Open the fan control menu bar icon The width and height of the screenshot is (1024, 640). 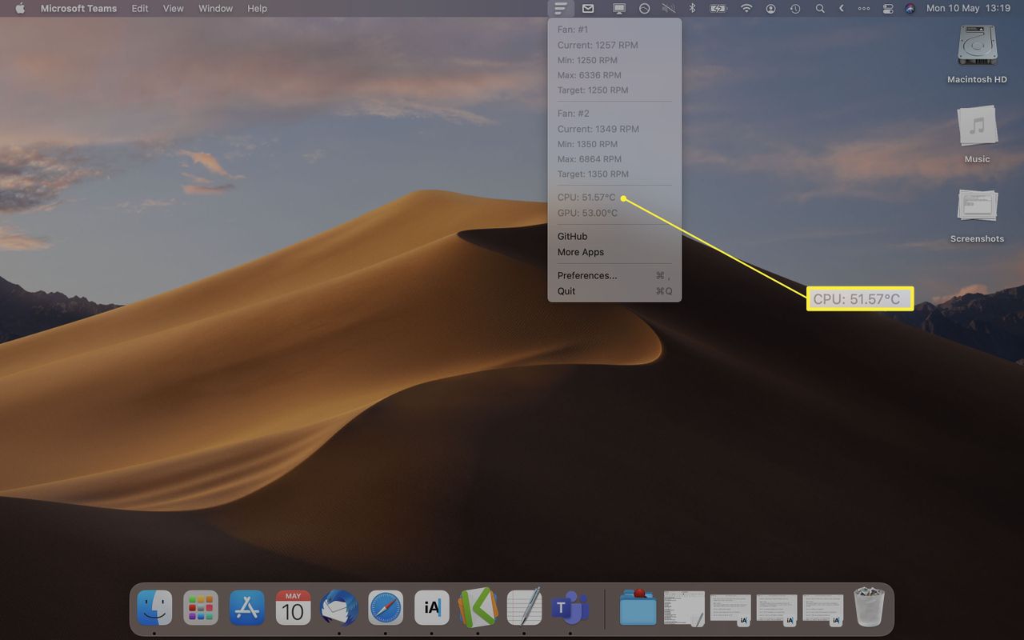561,8
